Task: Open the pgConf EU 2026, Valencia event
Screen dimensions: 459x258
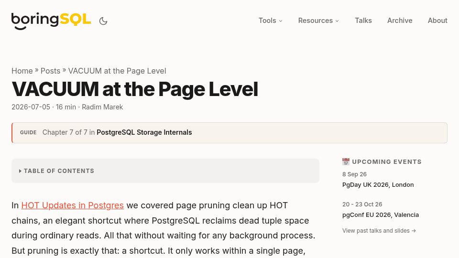Action: point(381,215)
